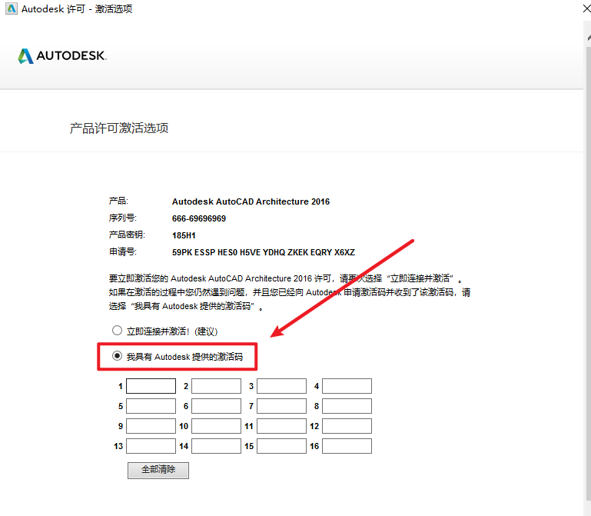
Task: Select activation code field 12
Action: click(347, 426)
